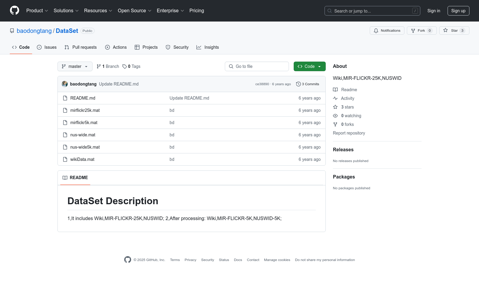Select the README tab above the description
The height and width of the screenshot is (299, 479).
(x=75, y=178)
